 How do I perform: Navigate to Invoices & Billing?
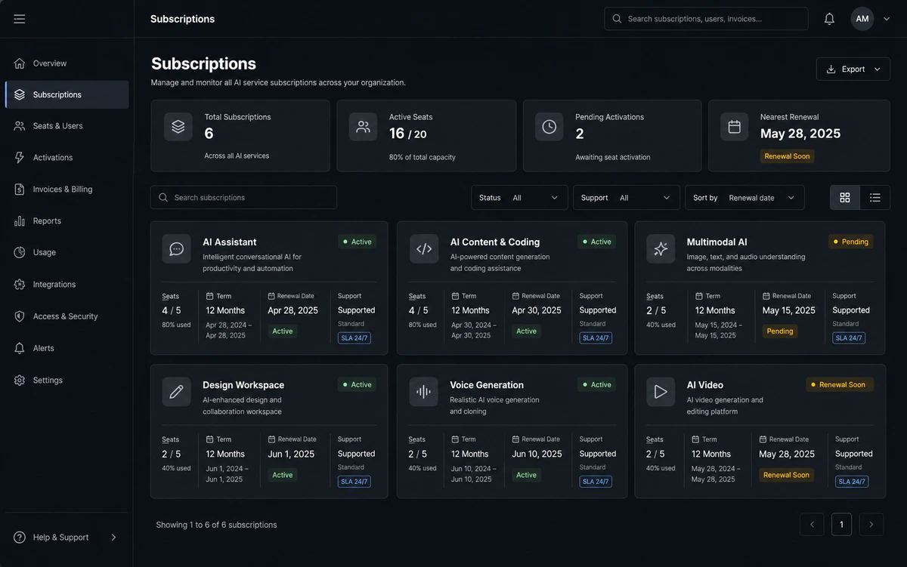pyautogui.click(x=67, y=190)
